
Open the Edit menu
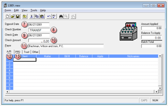click(x=16, y=10)
